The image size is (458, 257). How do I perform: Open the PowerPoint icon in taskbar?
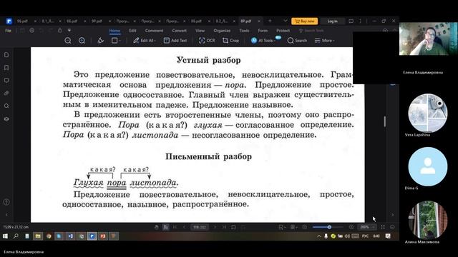[103, 236]
